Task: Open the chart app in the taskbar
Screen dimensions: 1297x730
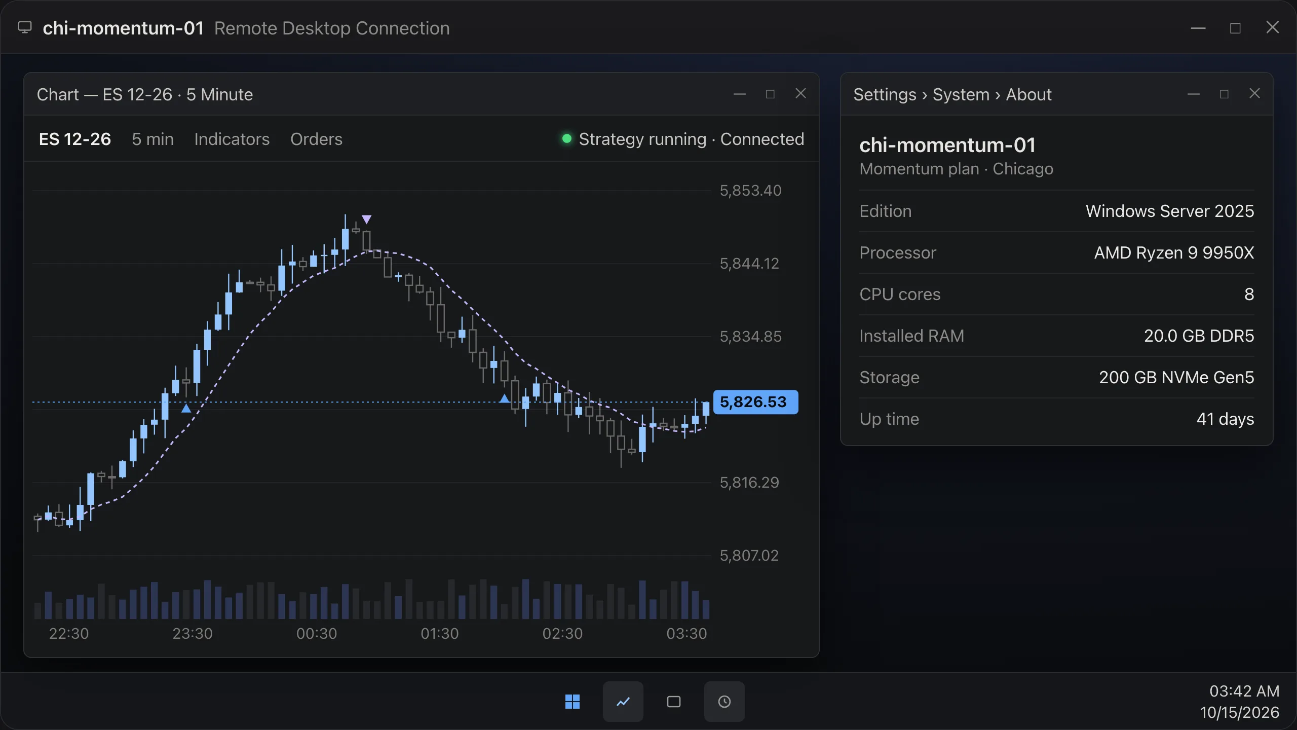Action: (x=623, y=702)
